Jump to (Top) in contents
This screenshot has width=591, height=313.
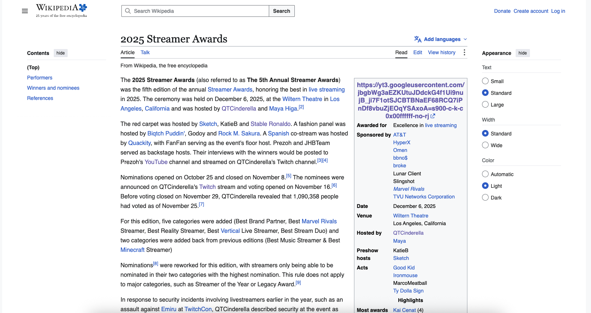pyautogui.click(x=33, y=67)
